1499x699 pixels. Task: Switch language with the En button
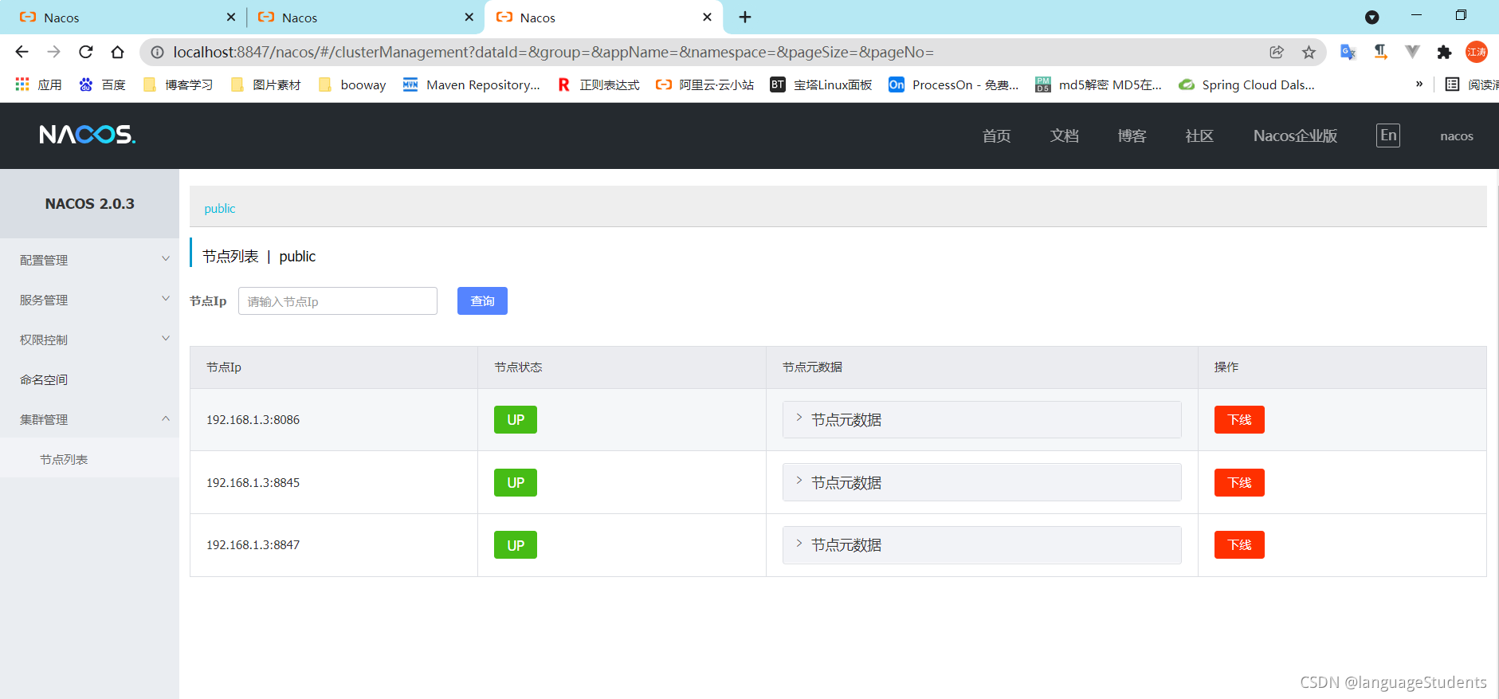[1388, 135]
